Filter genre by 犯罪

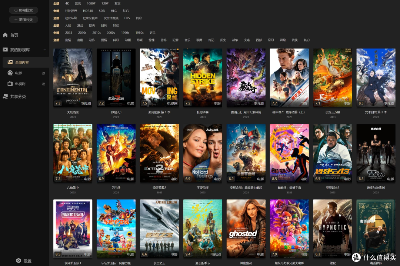coord(176,40)
